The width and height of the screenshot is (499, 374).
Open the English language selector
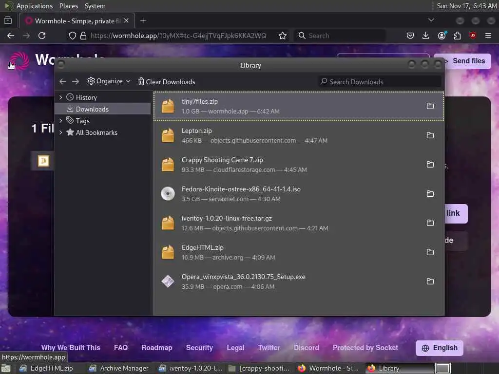[x=439, y=348]
